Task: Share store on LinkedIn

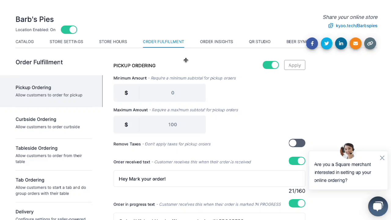Action: (341, 43)
